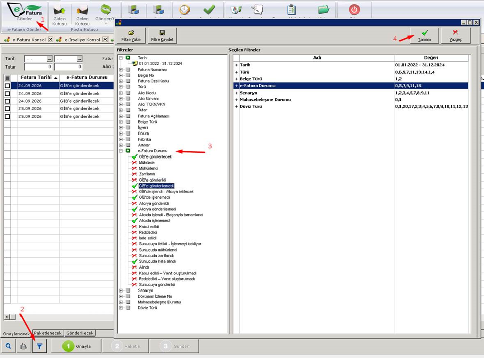This screenshot has width=484, height=358.
Task: Collapse the e-Fatura Durumu tree node
Action: click(x=121, y=151)
